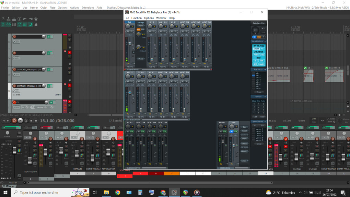The width and height of the screenshot is (350, 197).
Task: Open REAPER Insérer menu
Action: [34, 8]
